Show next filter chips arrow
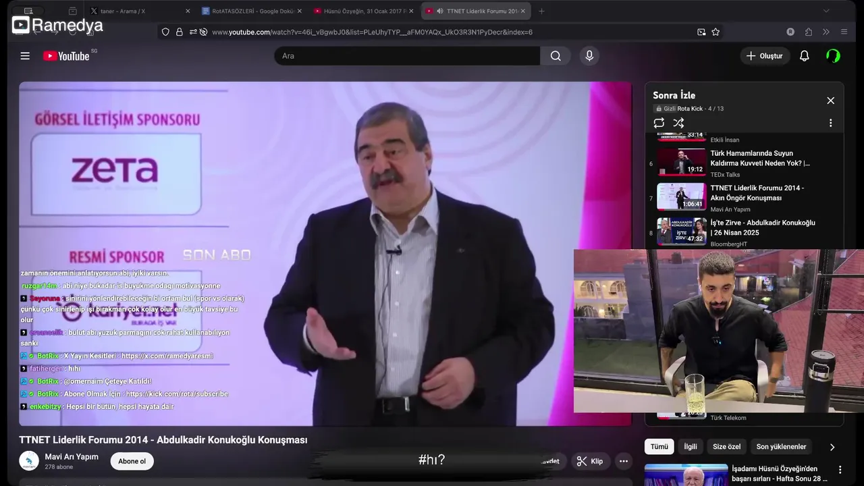 point(832,447)
